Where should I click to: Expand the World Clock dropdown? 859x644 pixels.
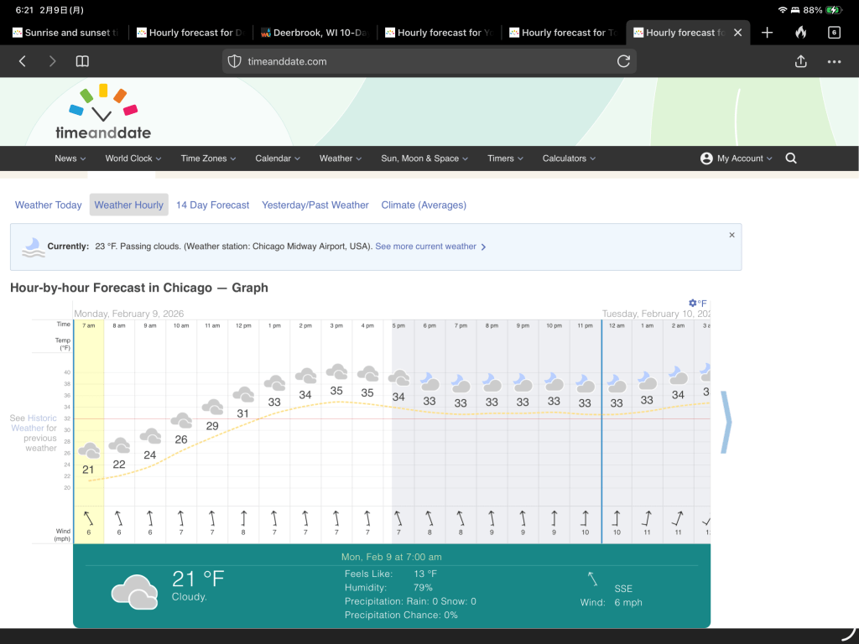pyautogui.click(x=133, y=158)
